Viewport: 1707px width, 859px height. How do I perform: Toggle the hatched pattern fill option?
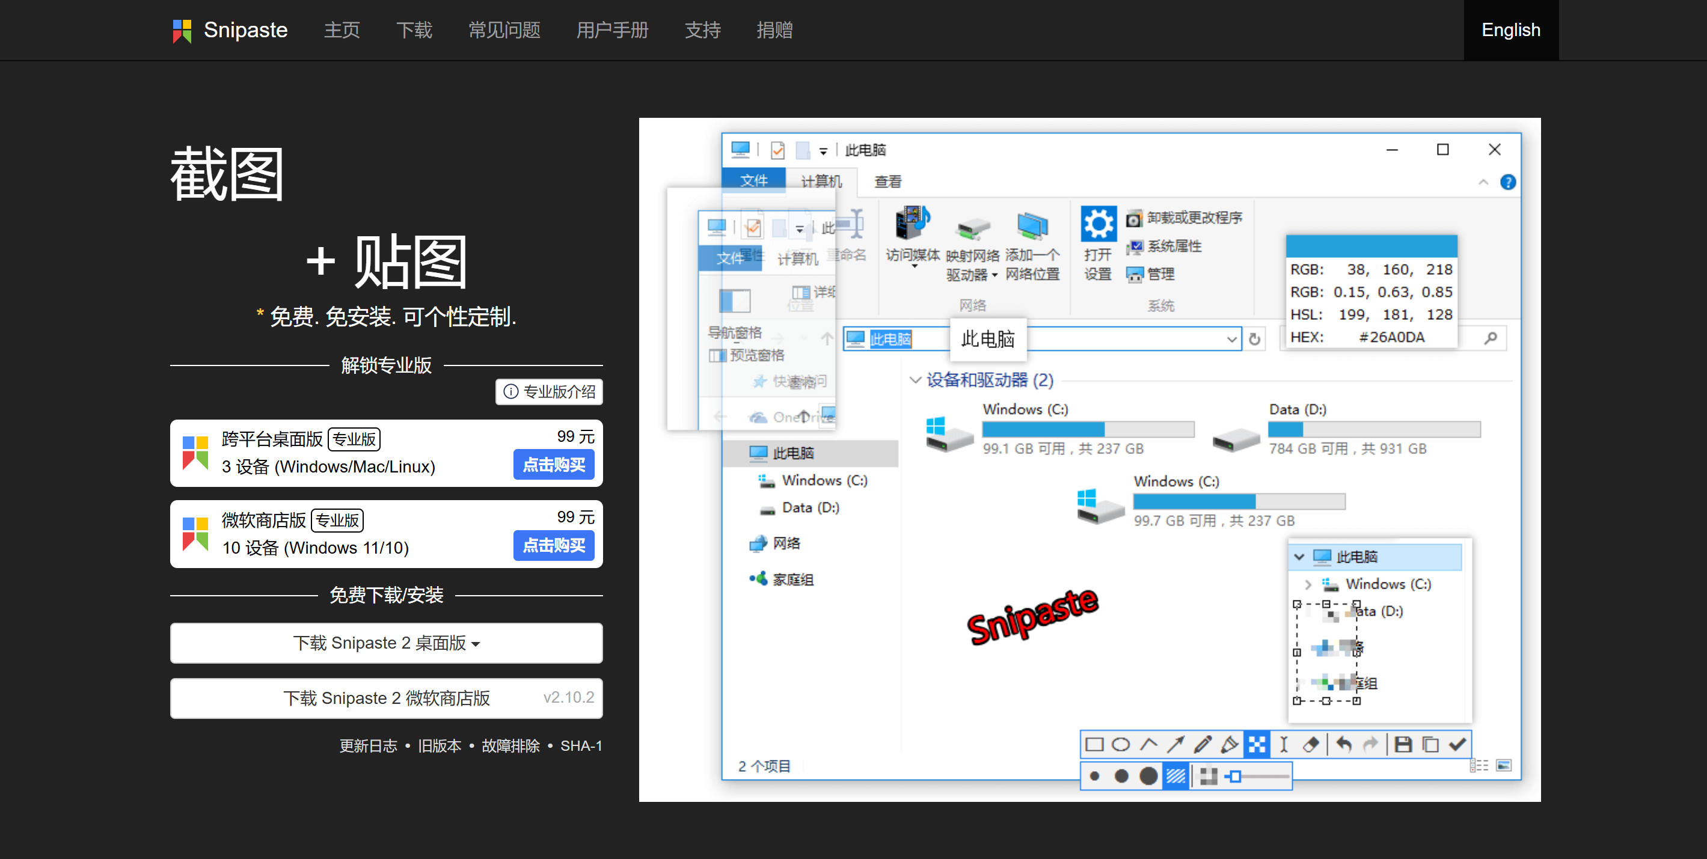[1175, 775]
